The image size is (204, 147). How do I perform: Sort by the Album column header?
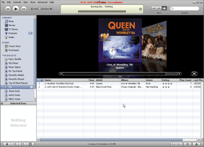pyautogui.click(x=133, y=80)
